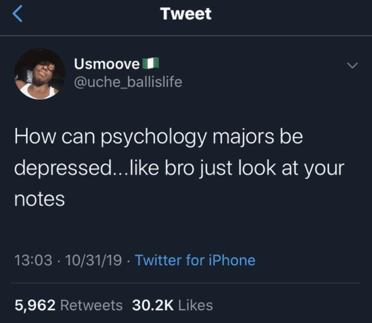The image size is (372, 323).
Task: View the 5,962 retweets count
Action: click(x=35, y=305)
